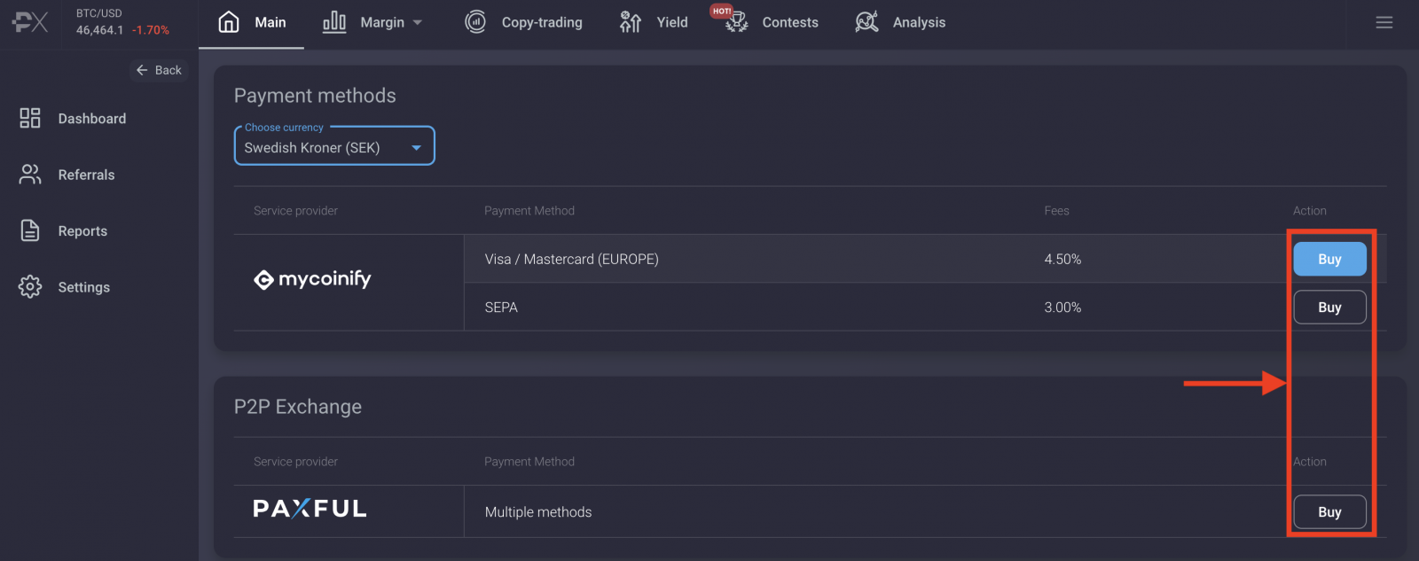Viewport: 1419px width, 561px height.
Task: Click the Dashboard grid icon
Action: [30, 118]
